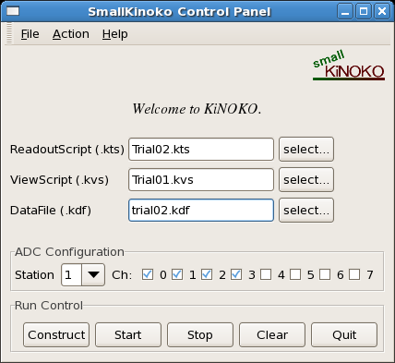Enable ADC channel 7 checkbox

click(354, 274)
